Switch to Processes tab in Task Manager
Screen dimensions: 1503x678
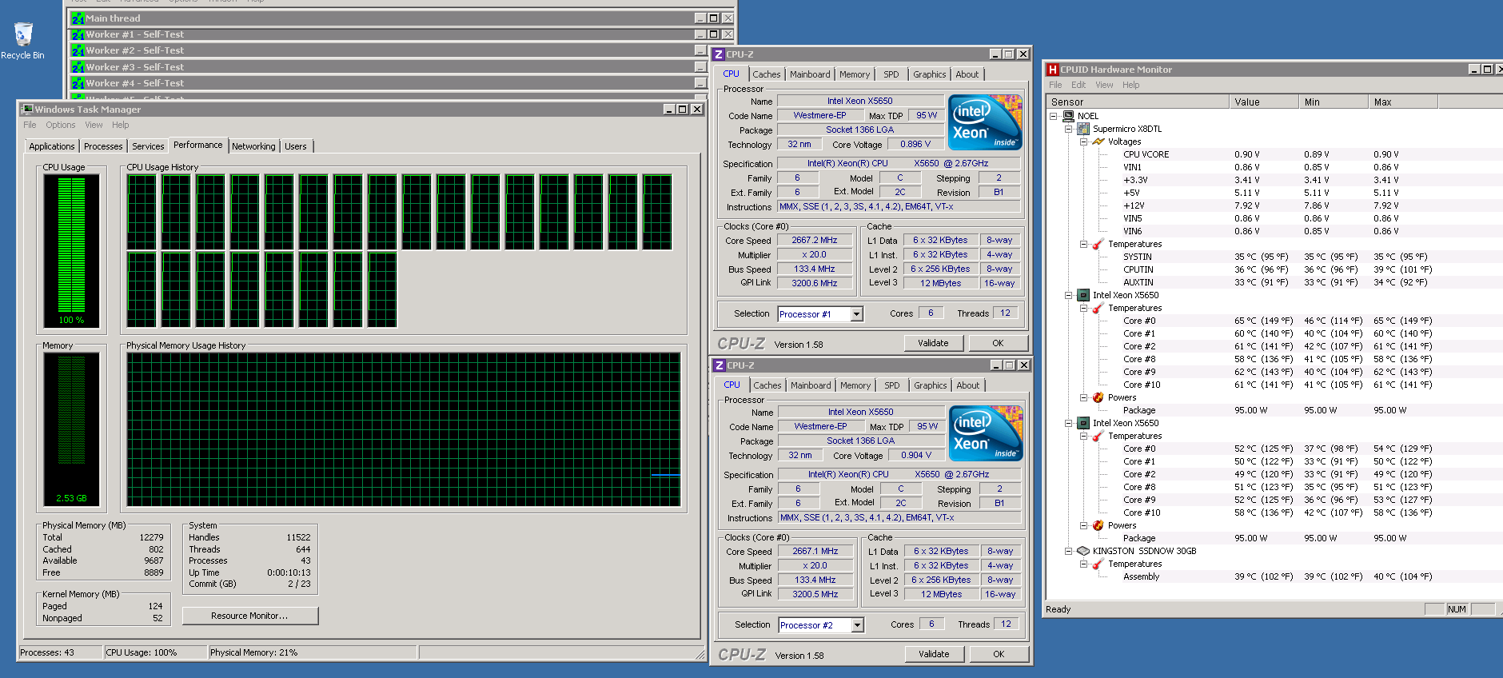(103, 146)
